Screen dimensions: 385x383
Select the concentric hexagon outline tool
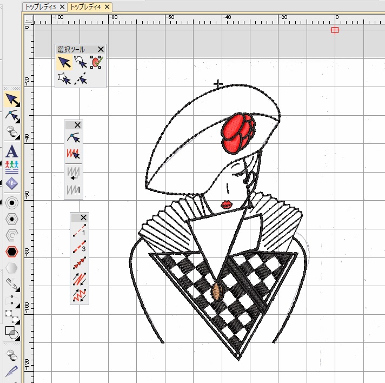(x=12, y=235)
